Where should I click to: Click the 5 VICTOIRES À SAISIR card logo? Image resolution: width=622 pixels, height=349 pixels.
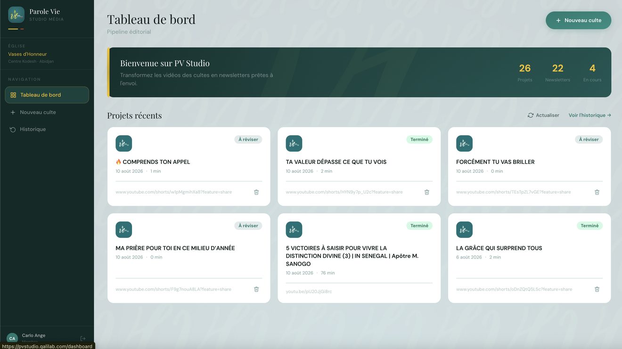tap(294, 230)
